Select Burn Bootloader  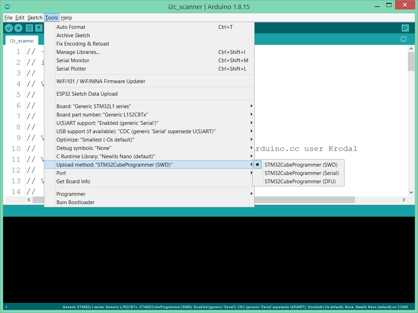pyautogui.click(x=149, y=202)
